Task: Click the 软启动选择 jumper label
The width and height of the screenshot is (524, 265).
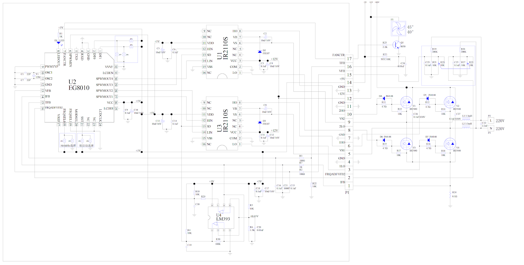Action: [86, 146]
